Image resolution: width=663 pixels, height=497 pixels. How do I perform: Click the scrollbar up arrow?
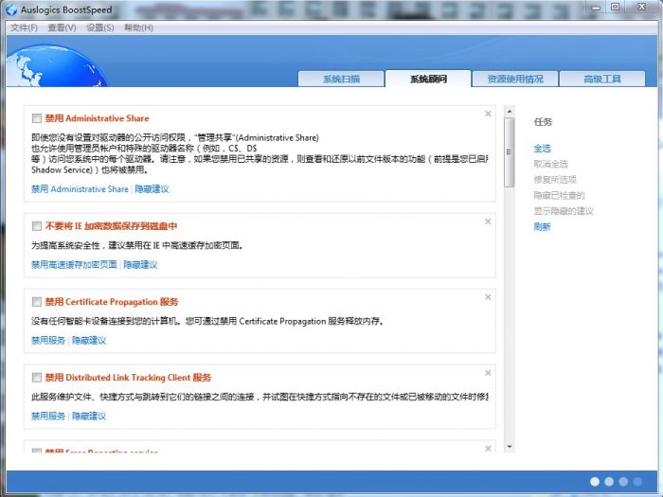[x=510, y=112]
